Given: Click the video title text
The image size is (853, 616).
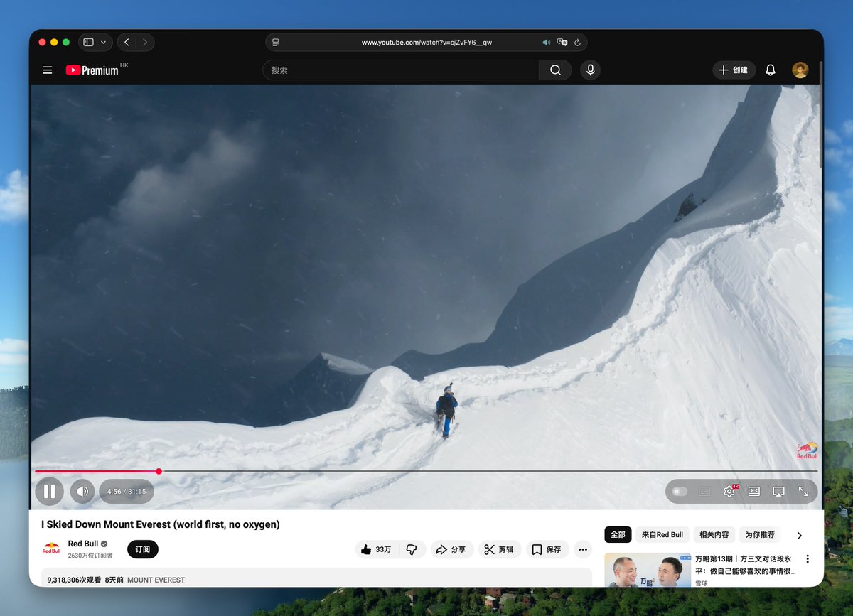Looking at the screenshot, I should pyautogui.click(x=161, y=524).
